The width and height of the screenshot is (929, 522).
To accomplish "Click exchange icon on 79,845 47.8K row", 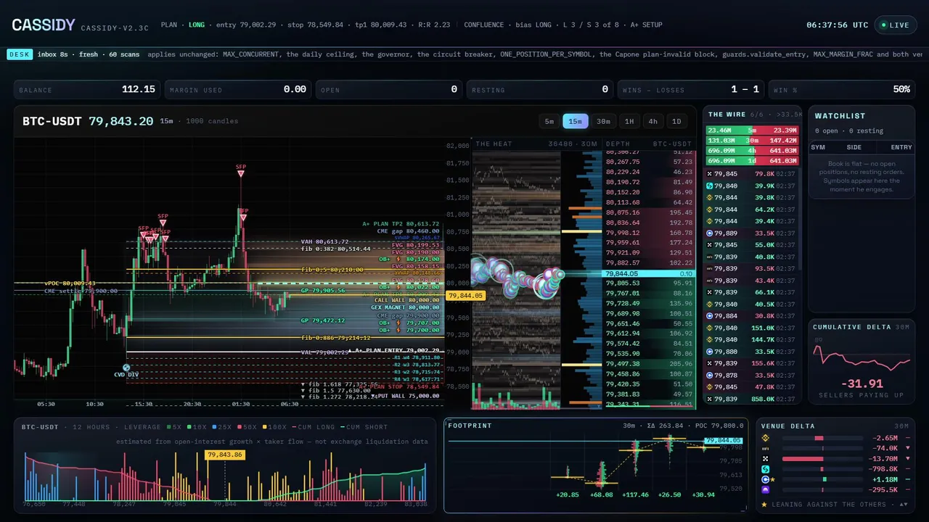I will pyautogui.click(x=709, y=387).
